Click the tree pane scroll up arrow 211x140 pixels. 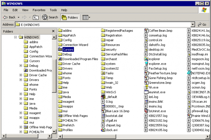pyautogui.click(x=54, y=37)
